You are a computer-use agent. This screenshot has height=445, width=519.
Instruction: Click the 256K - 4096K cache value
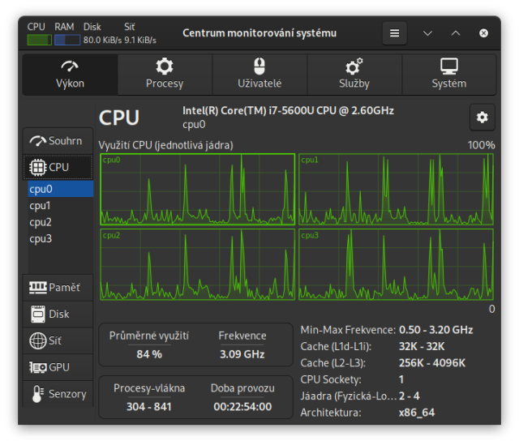[432, 363]
